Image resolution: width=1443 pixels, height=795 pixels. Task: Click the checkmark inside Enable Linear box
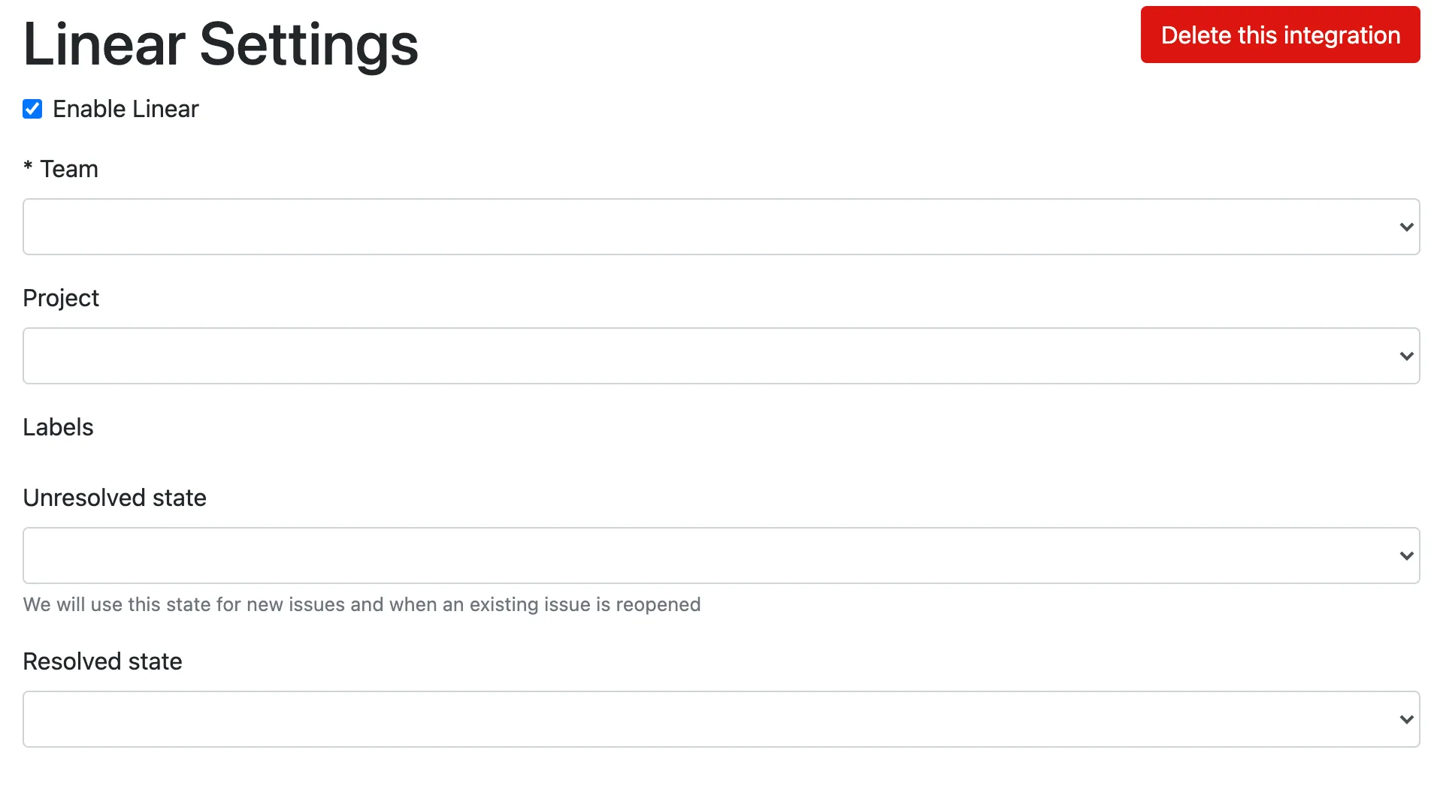click(32, 109)
